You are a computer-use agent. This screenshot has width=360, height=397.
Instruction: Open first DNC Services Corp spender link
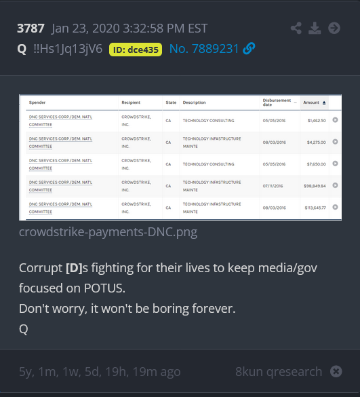[60, 121]
